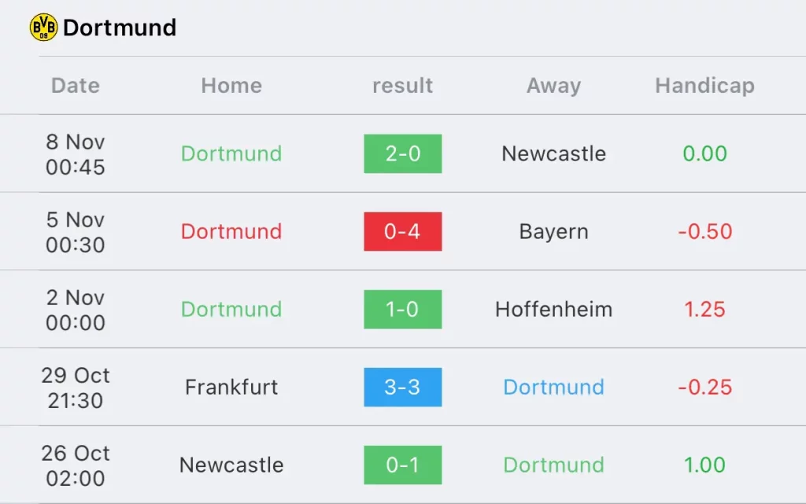This screenshot has width=806, height=504.
Task: Click the Home column header
Action: coord(231,85)
